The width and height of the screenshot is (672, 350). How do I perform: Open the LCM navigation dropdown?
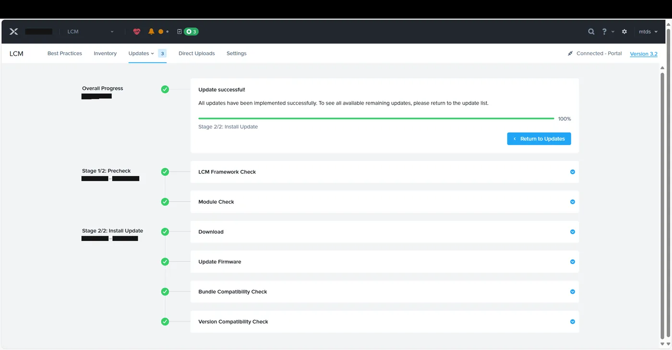pyautogui.click(x=90, y=32)
